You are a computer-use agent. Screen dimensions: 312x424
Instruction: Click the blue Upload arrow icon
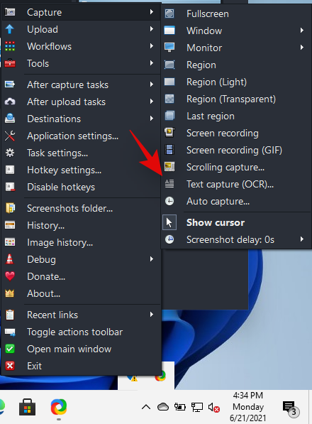(x=10, y=29)
